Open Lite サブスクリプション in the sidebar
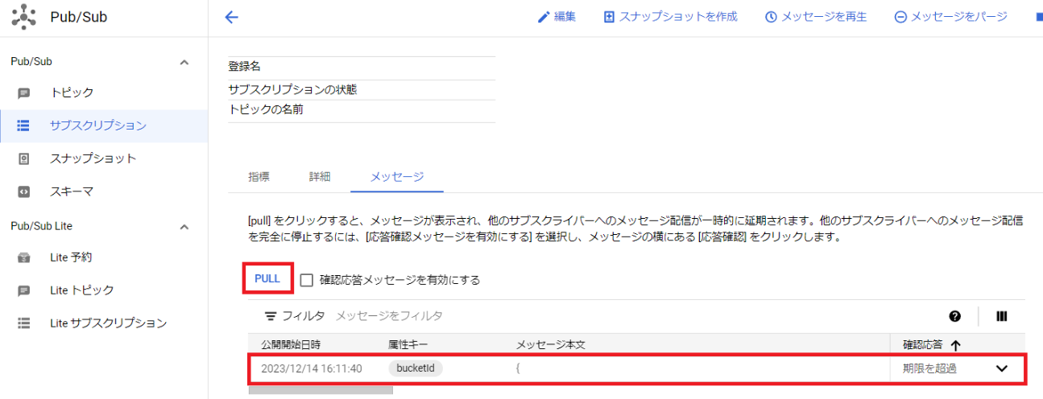This screenshot has height=399, width=1043. [108, 323]
